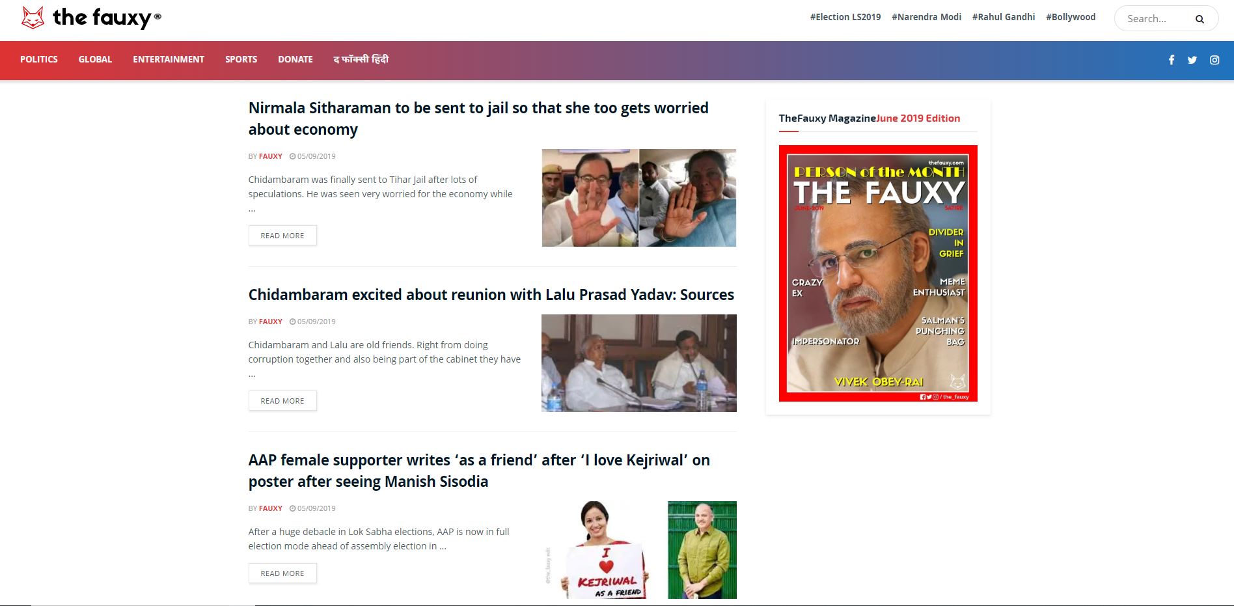Open the Politics menu item
The height and width of the screenshot is (606, 1234).
[x=39, y=59]
